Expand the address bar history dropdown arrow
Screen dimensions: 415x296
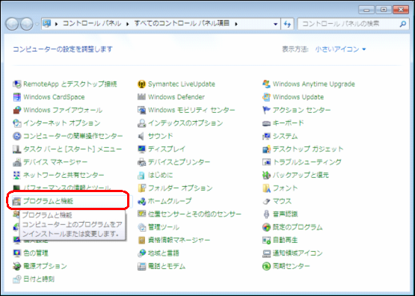(275, 24)
